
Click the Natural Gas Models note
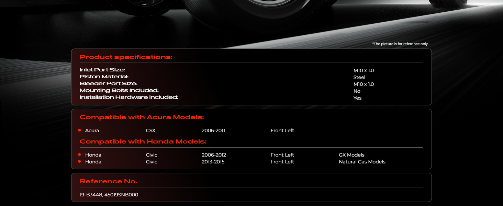point(362,162)
